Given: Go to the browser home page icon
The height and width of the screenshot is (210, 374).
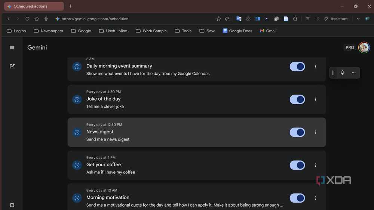Looking at the screenshot, I should pos(37,19).
